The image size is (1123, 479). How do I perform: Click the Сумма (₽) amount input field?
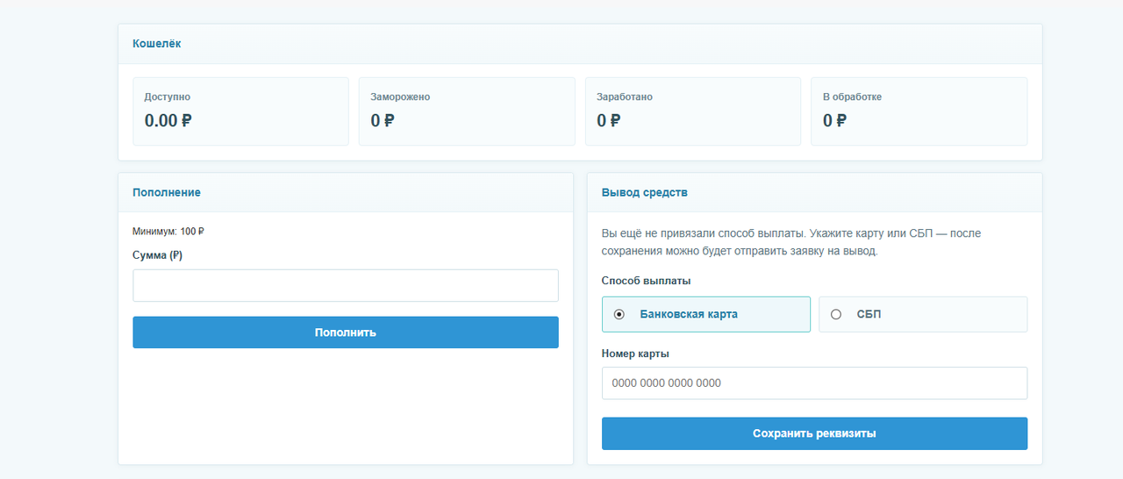pos(345,285)
